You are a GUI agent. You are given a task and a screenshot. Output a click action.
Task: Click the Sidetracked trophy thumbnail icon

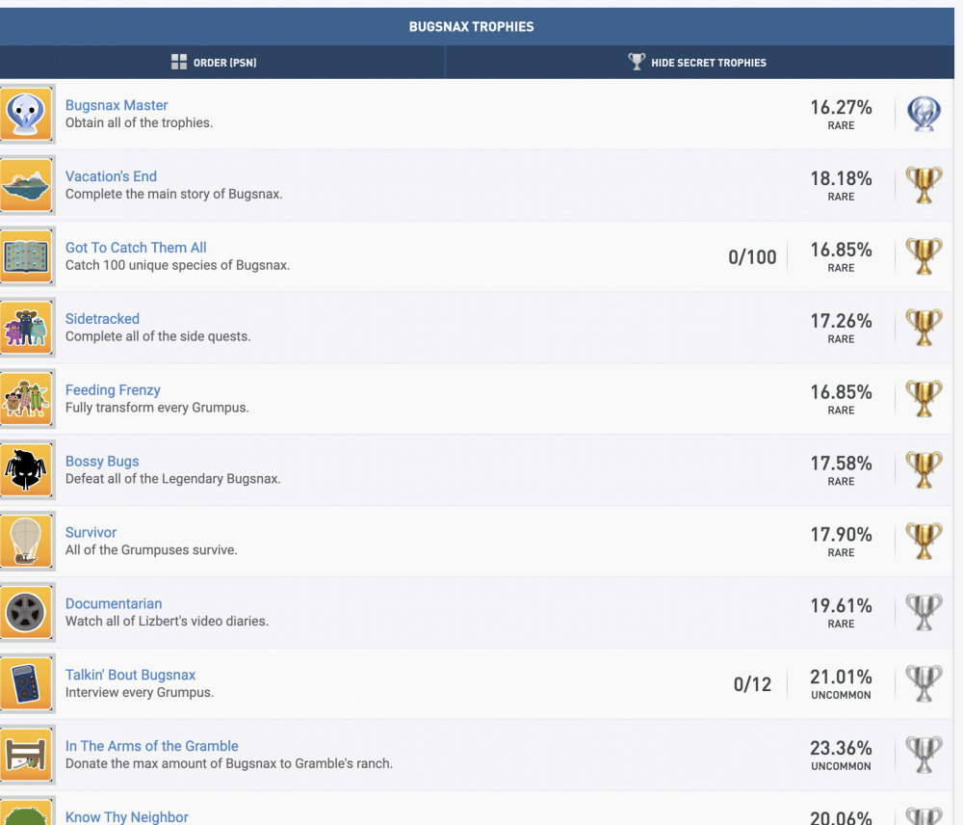26,328
